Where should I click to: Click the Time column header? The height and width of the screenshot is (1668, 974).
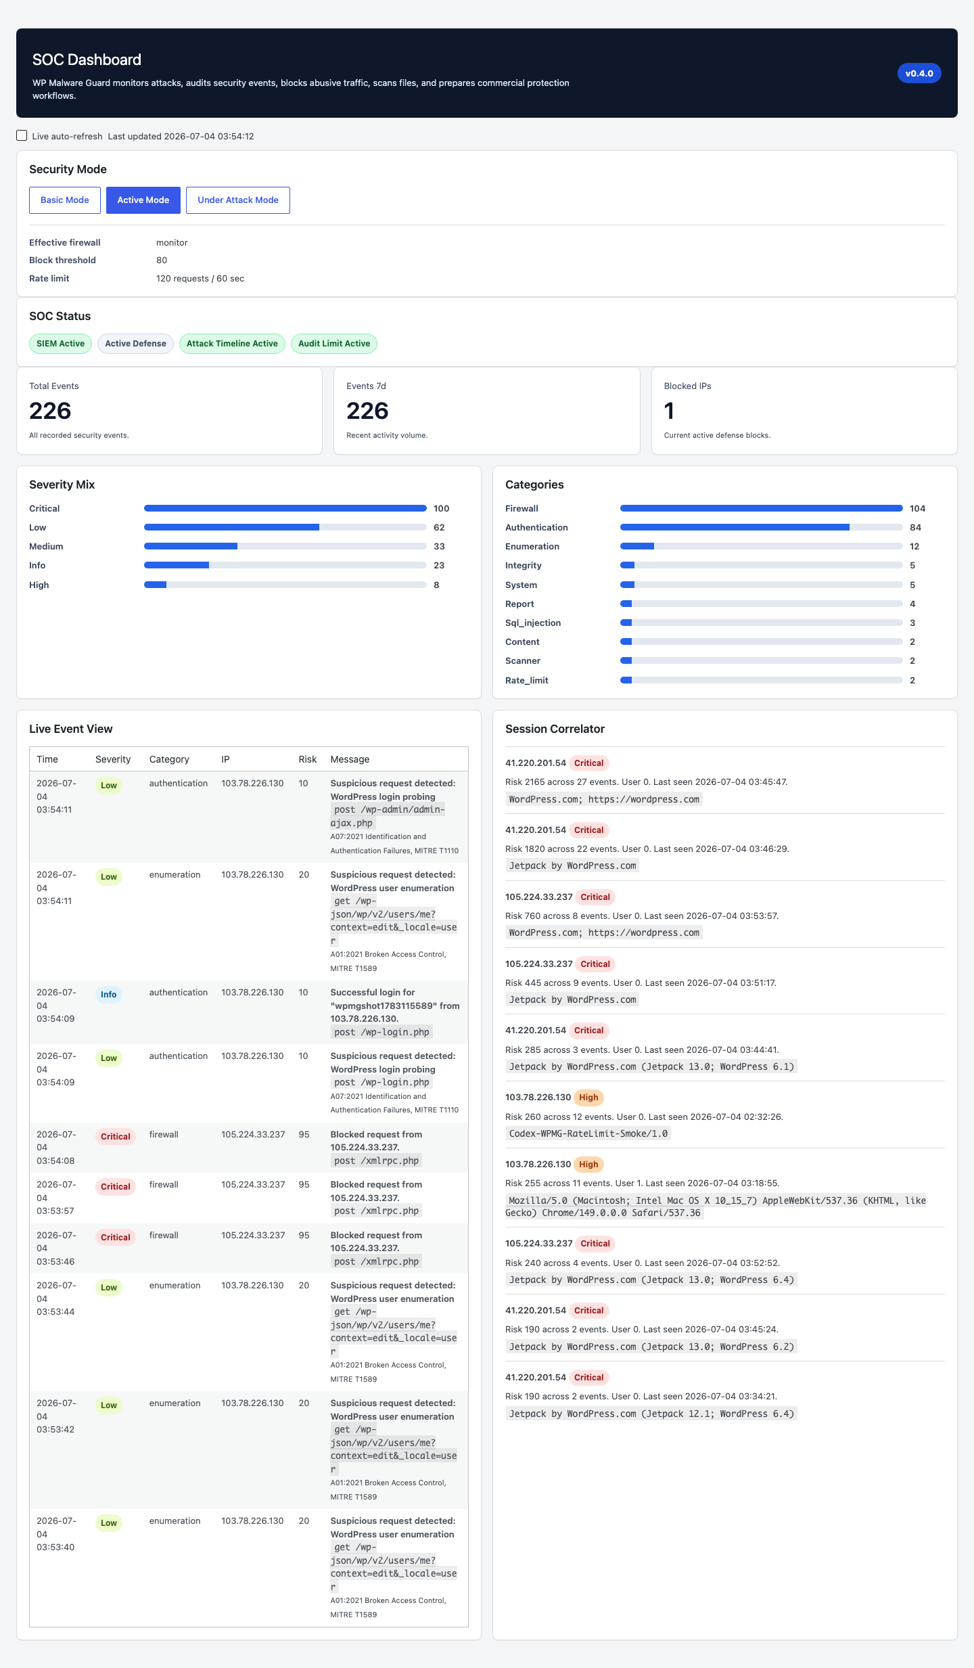[47, 759]
